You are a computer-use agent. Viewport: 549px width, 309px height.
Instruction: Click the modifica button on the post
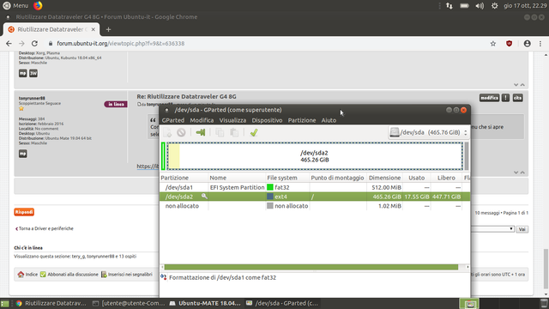point(489,98)
